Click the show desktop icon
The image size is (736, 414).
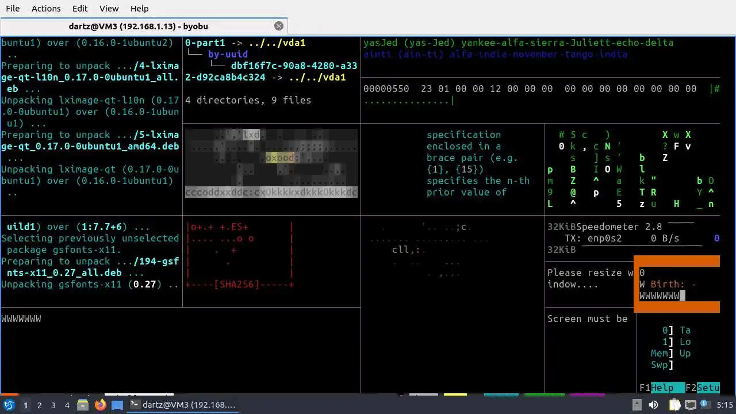click(117, 405)
